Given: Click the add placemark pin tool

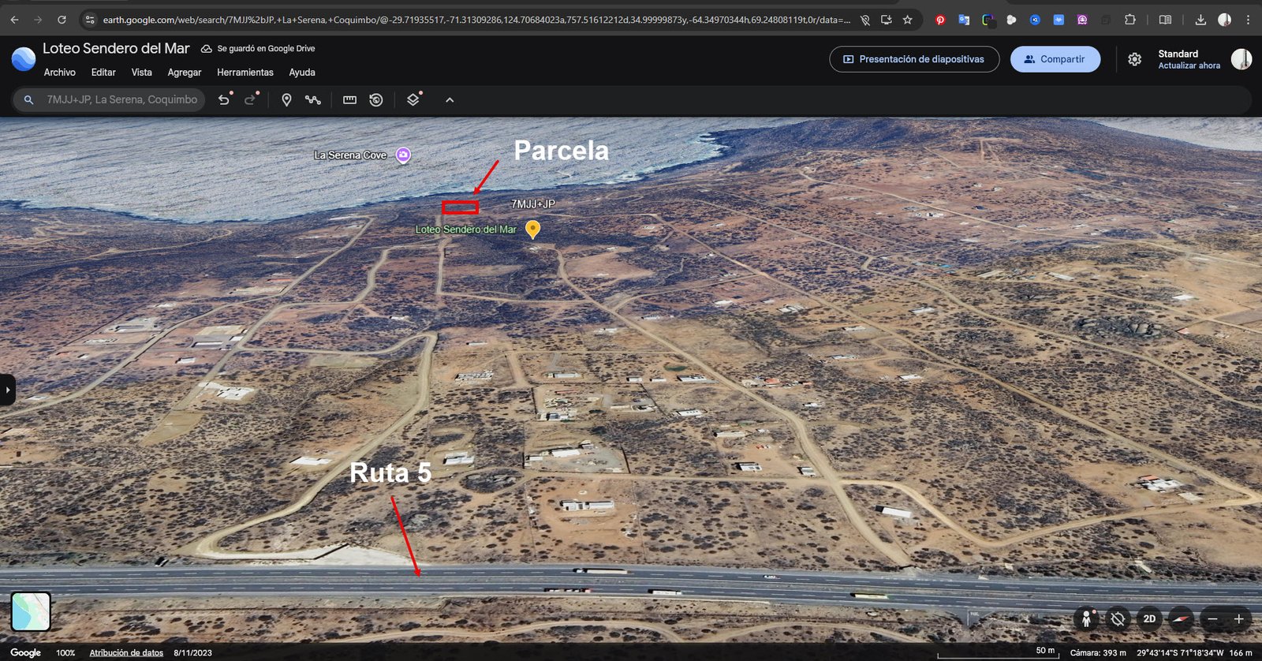Looking at the screenshot, I should [286, 100].
